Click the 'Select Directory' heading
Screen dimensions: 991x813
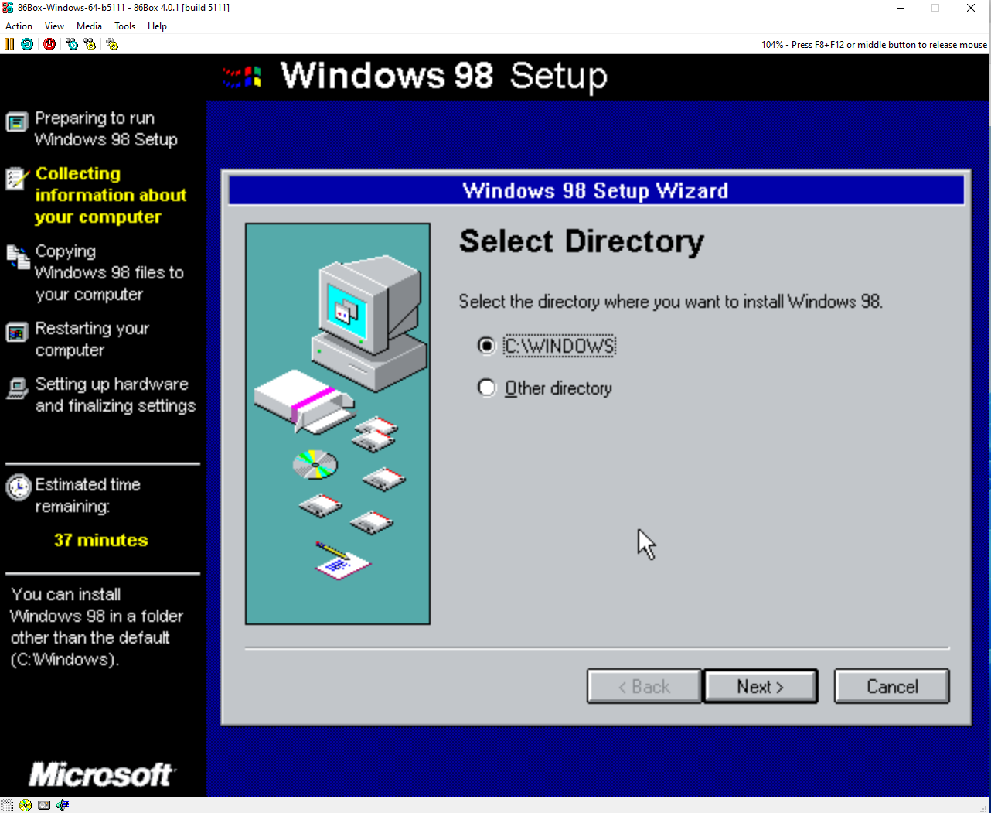click(581, 241)
